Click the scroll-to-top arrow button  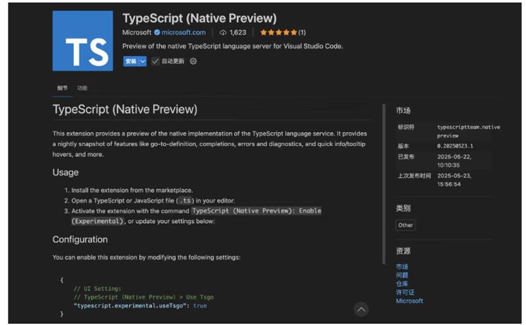tap(361, 309)
